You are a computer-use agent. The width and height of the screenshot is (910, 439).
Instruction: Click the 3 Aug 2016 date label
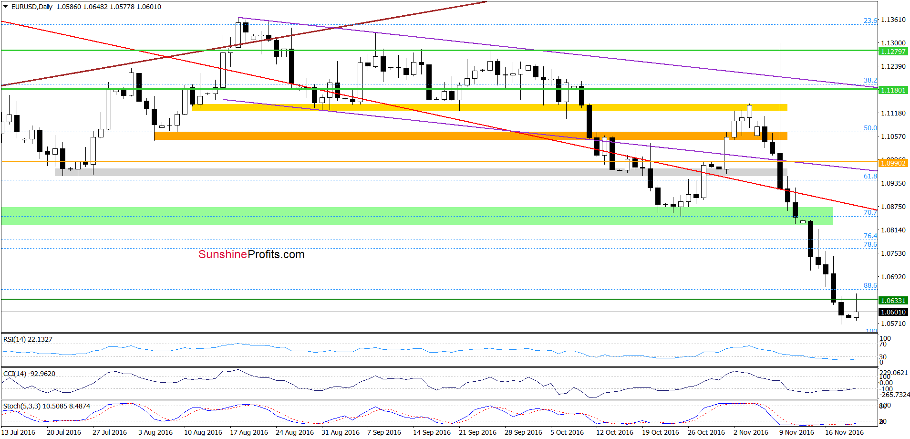155,432
